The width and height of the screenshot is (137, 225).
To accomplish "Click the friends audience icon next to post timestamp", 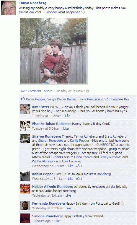I will [87, 91].
